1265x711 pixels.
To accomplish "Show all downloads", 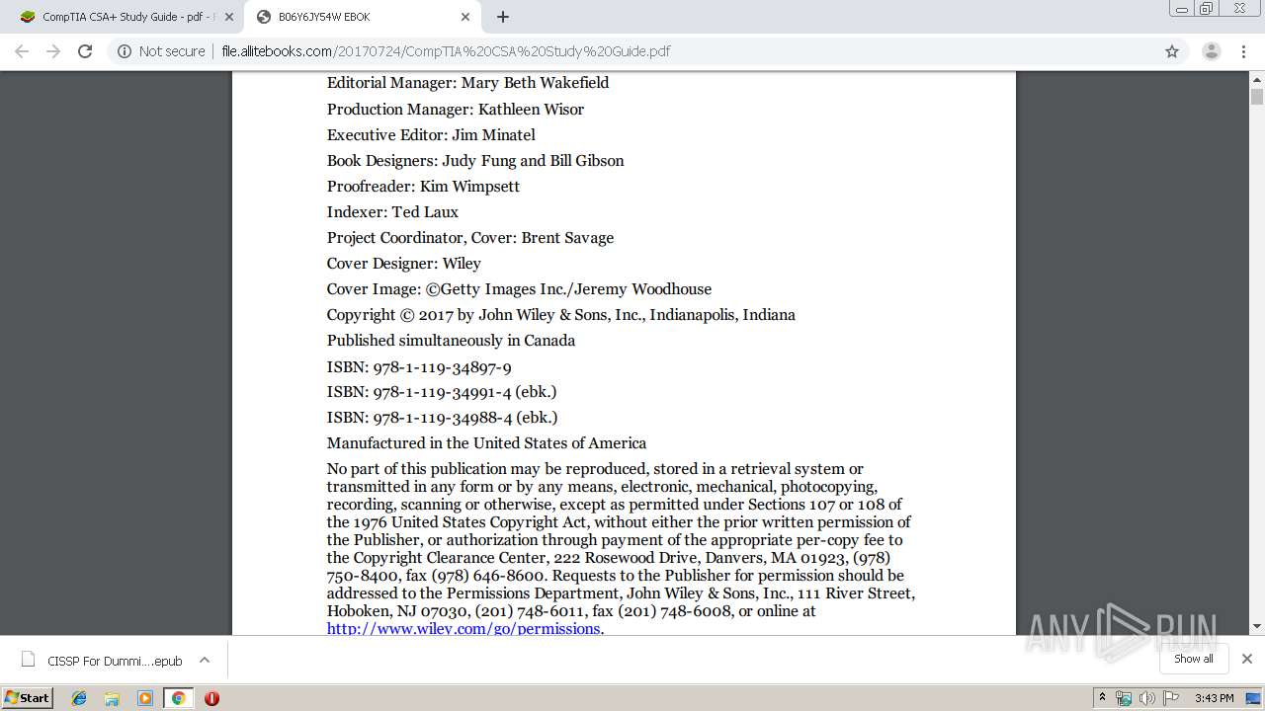I will click(1193, 659).
